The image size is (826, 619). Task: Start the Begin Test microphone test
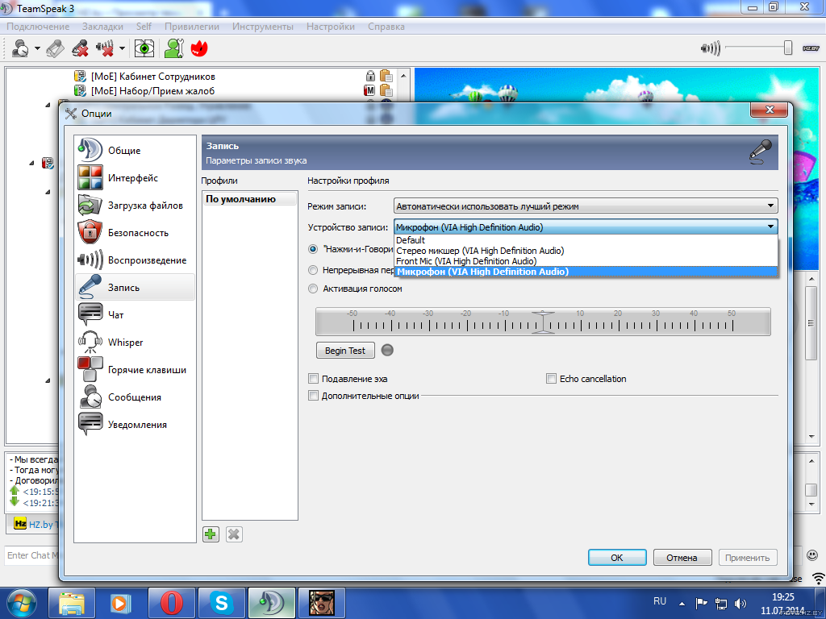(x=345, y=351)
